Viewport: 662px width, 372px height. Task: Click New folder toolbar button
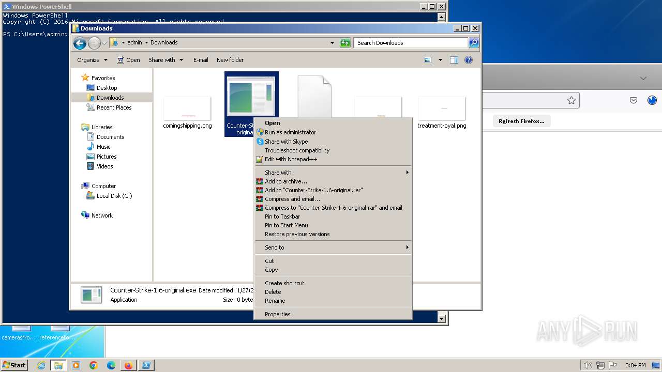230,60
